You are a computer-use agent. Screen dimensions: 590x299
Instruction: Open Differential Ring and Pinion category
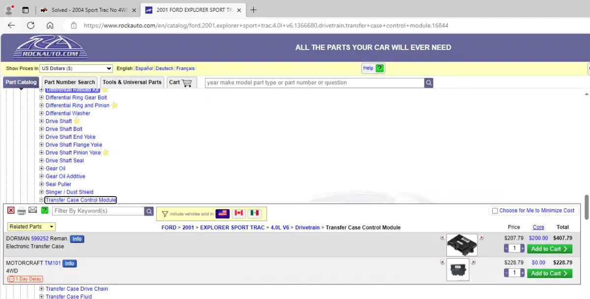(x=78, y=105)
